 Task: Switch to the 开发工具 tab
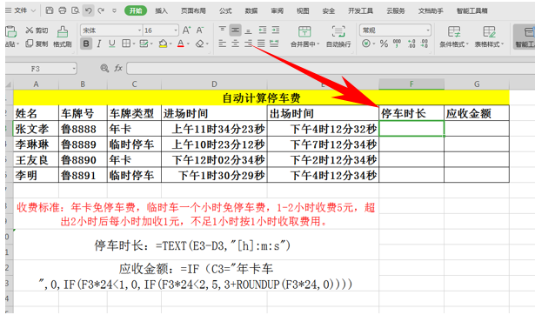360,11
